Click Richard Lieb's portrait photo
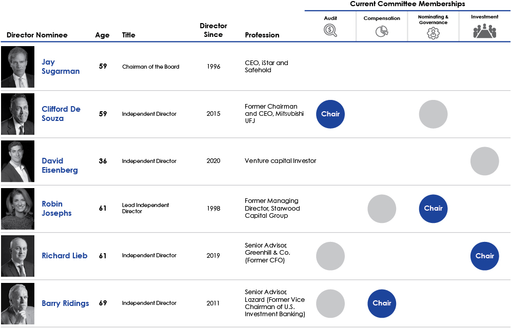Viewport: 511px width, 328px height. pos(18,256)
